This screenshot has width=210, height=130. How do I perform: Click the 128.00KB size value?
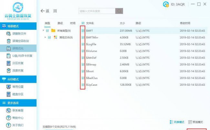[x=125, y=85]
